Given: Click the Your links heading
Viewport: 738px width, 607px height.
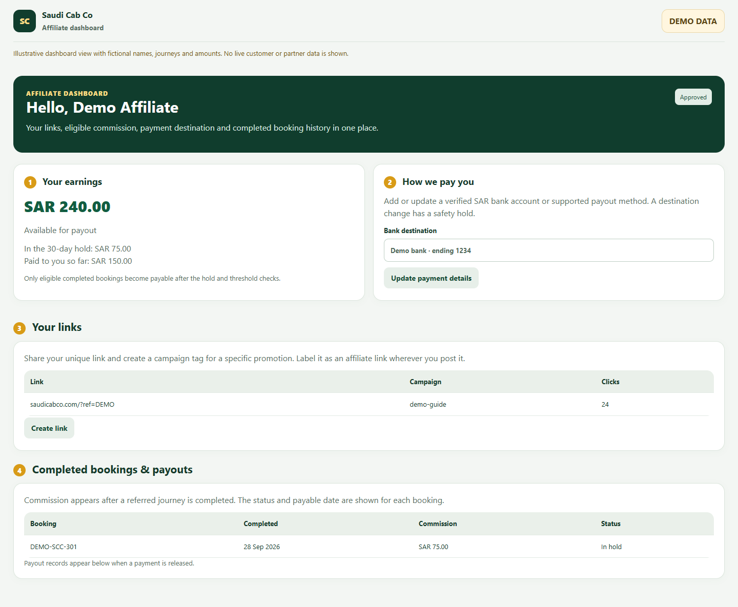Looking at the screenshot, I should (57, 327).
